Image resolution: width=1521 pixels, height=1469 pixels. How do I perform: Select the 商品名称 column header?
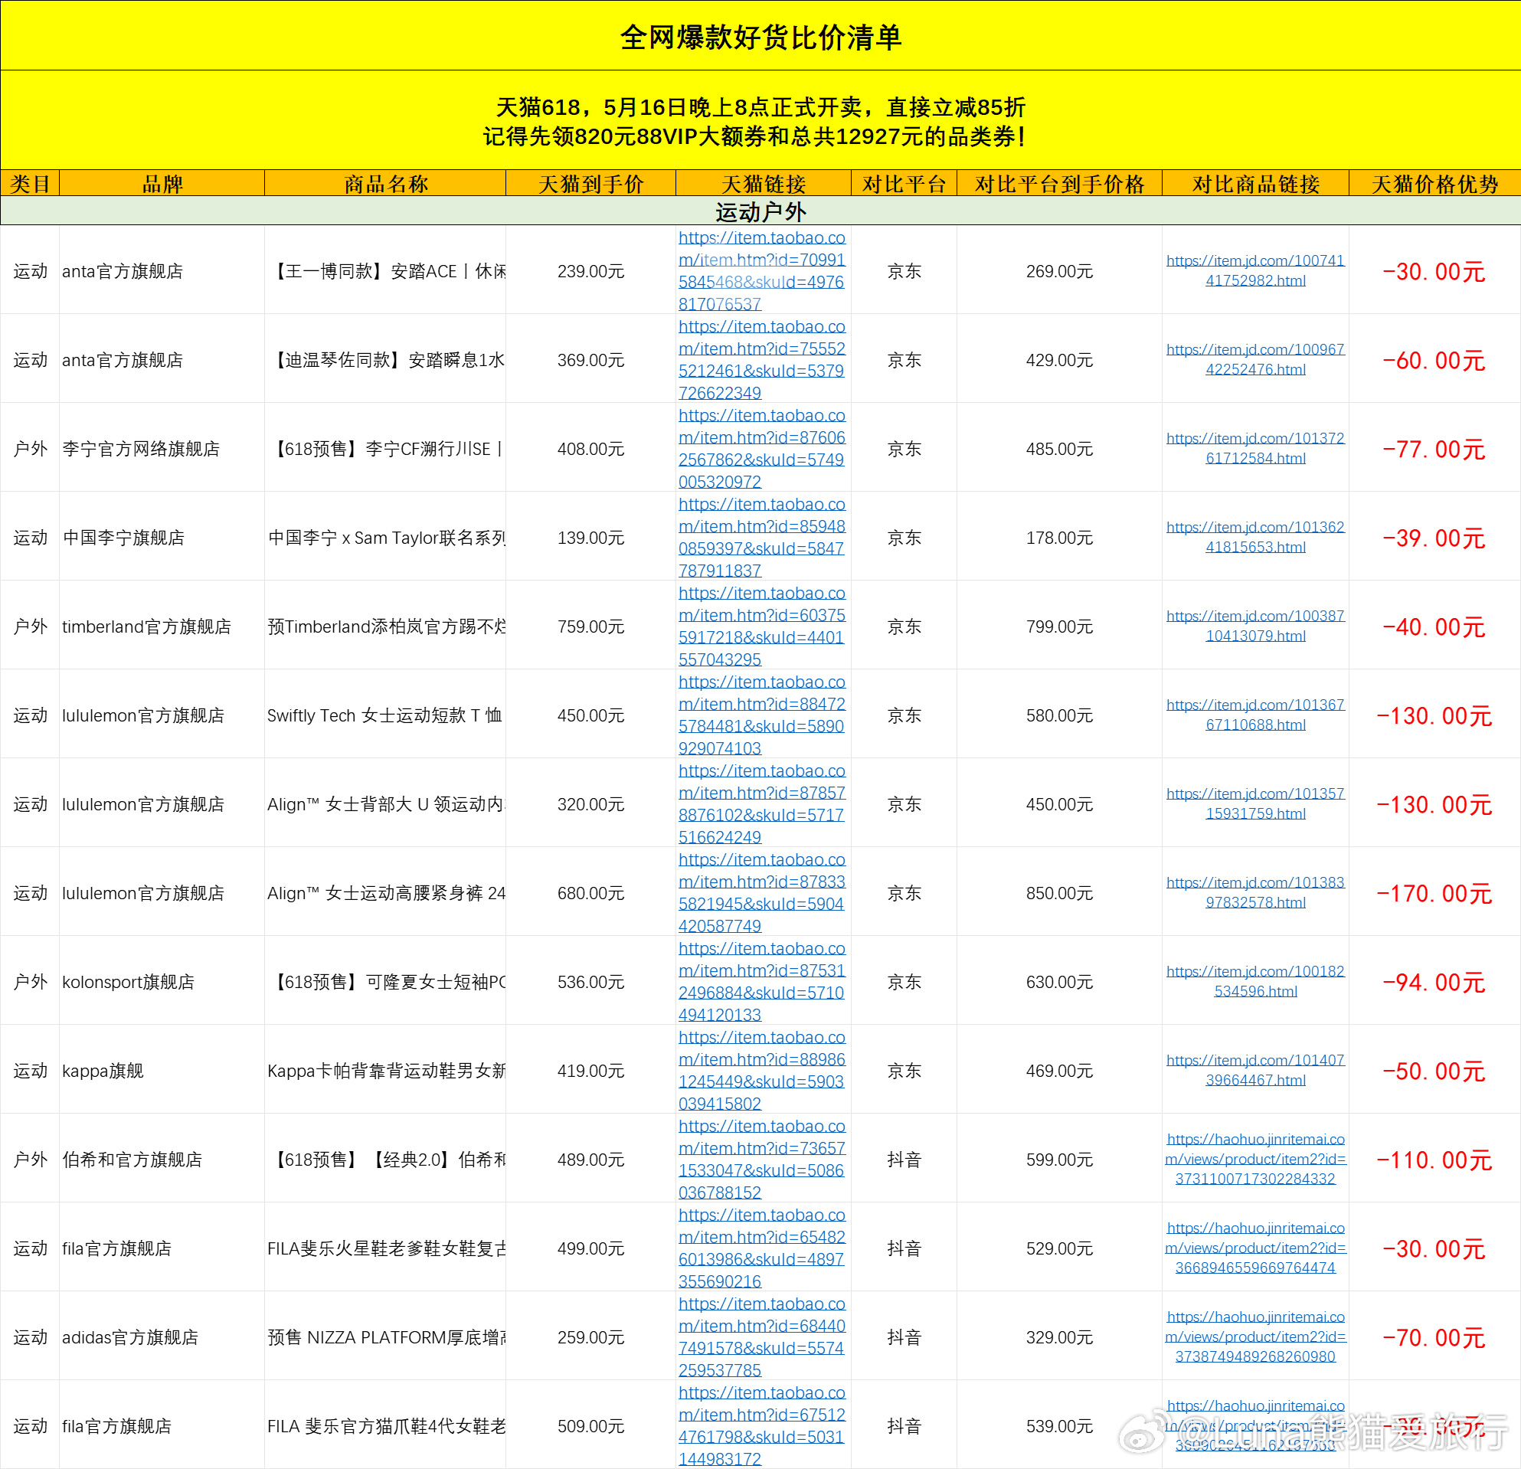pyautogui.click(x=386, y=183)
